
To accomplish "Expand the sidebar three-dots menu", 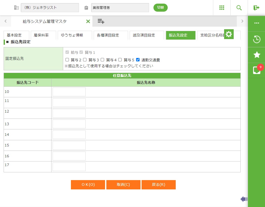I will point(256,23).
